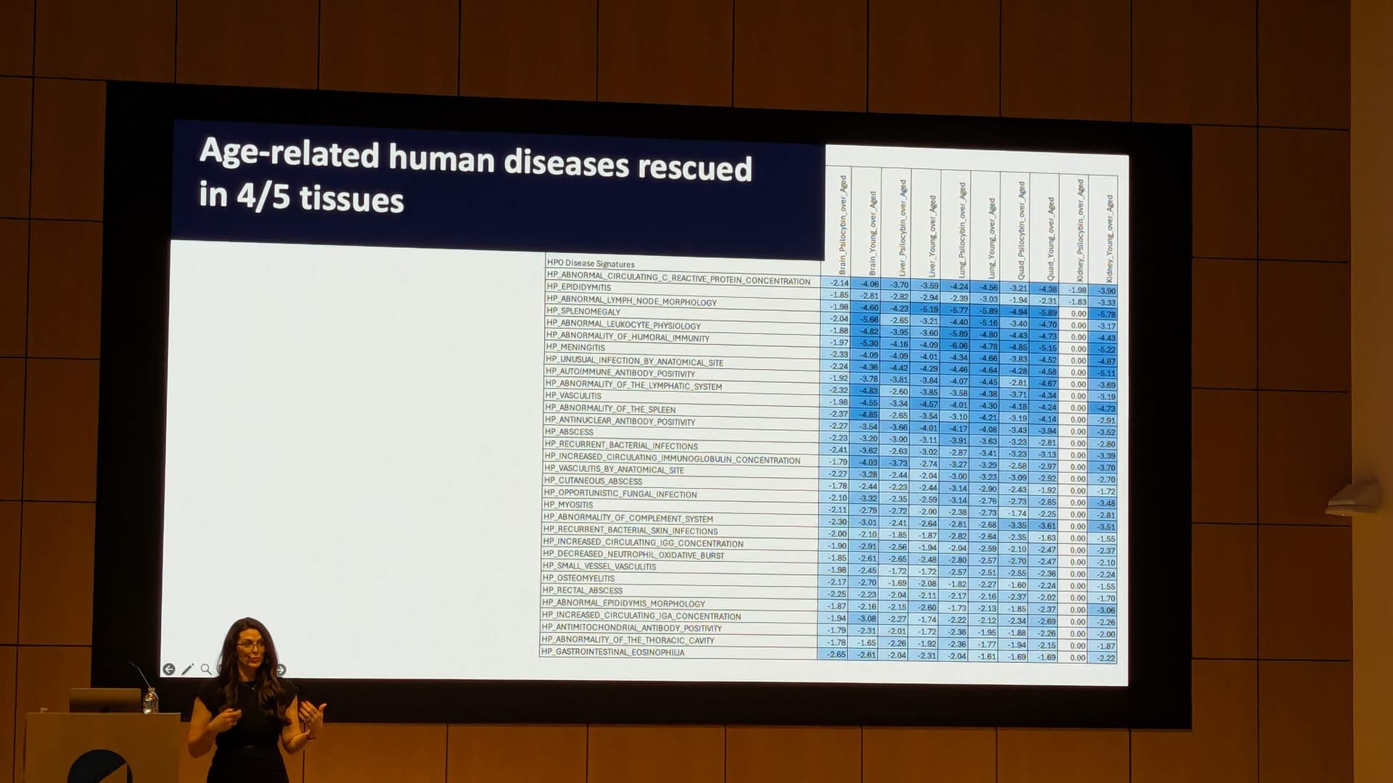
Task: Select the HP_OSTEOMYELITIS row label
Action: click(x=578, y=579)
